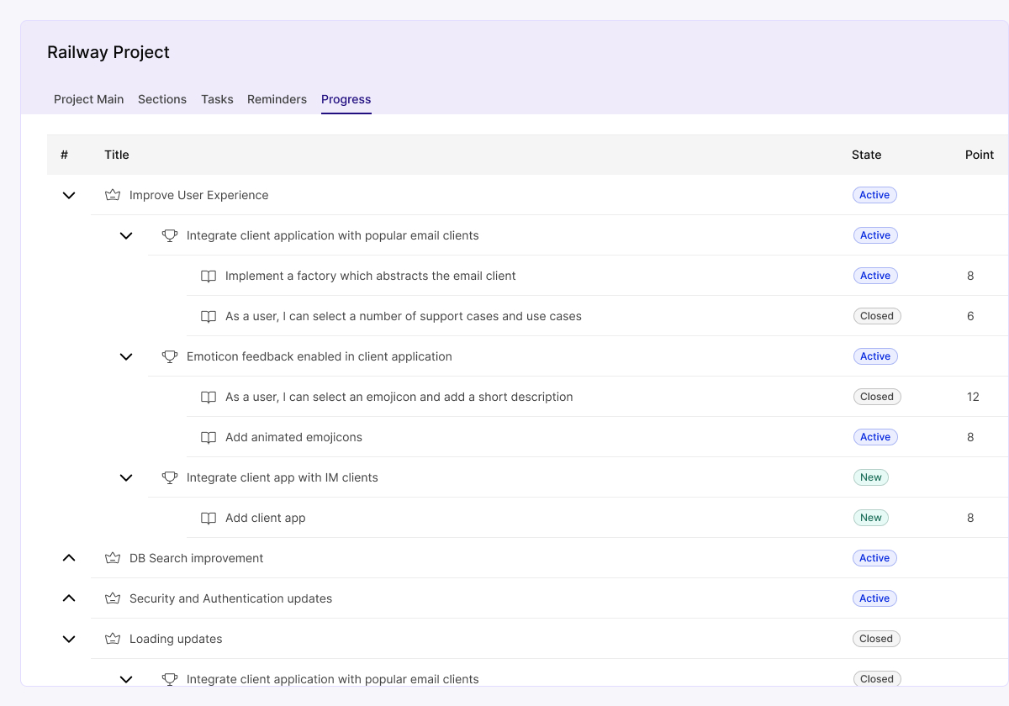The height and width of the screenshot is (706, 1009).
Task: Click Active badge for Add animated emojicons
Action: 875,437
